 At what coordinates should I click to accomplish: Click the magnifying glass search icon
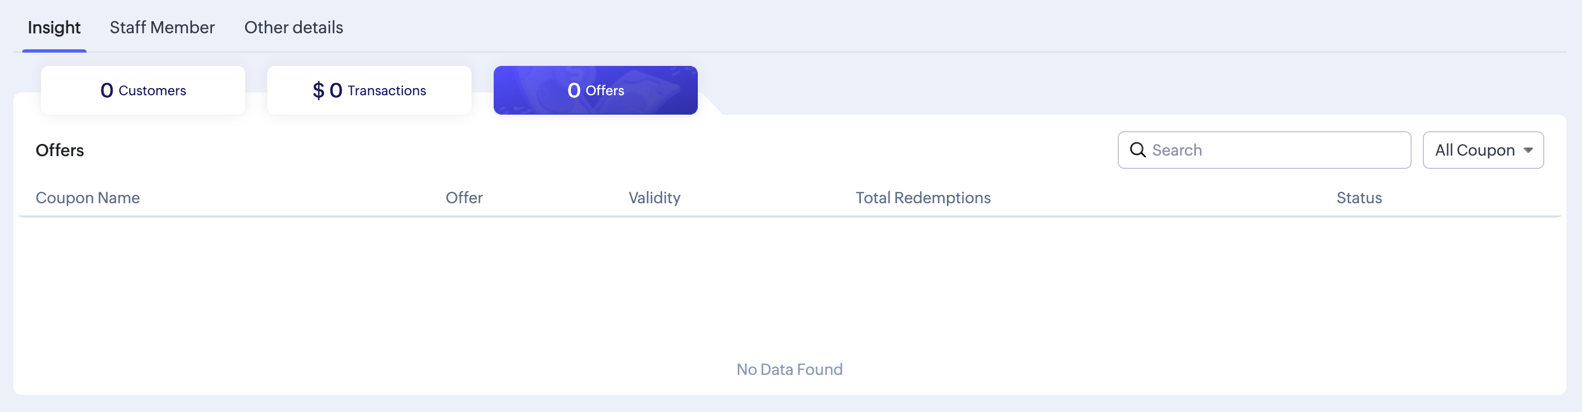[x=1137, y=150]
